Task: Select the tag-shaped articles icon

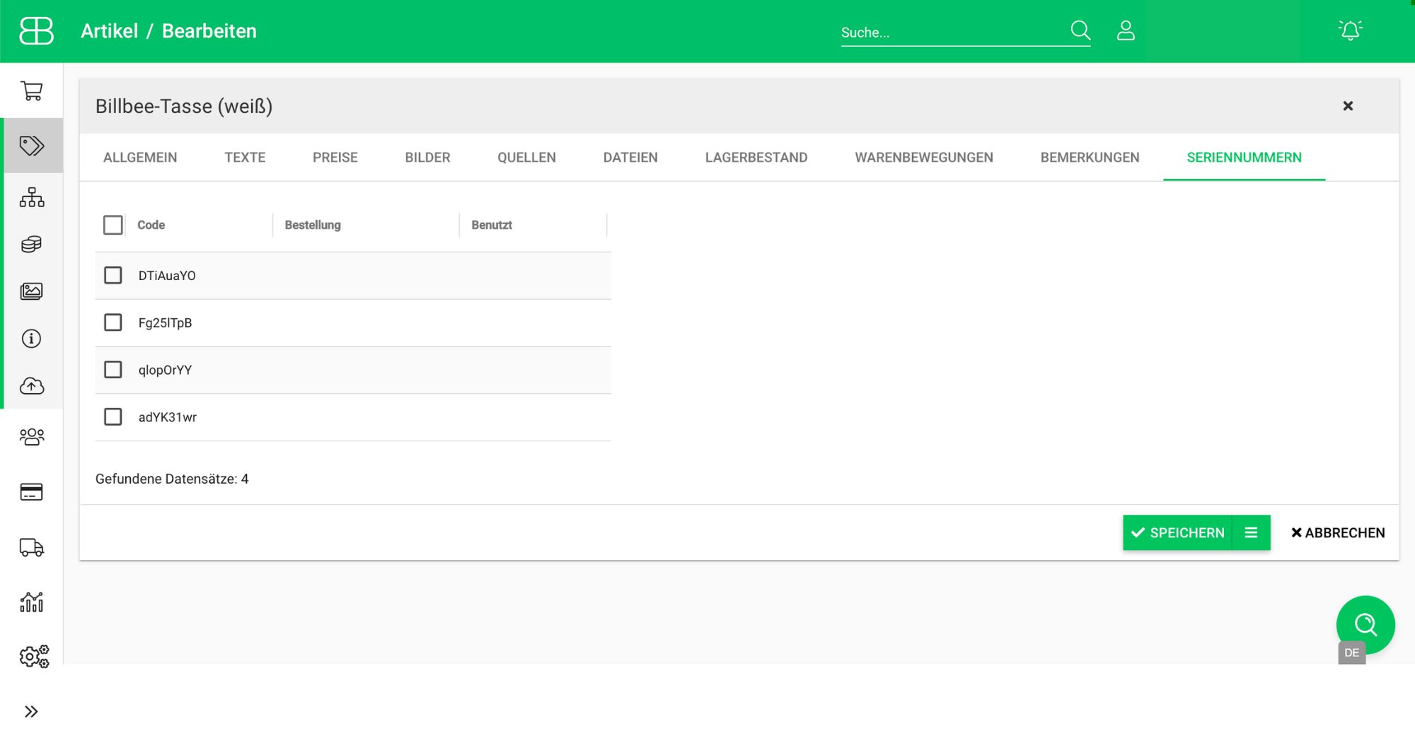Action: (x=32, y=146)
